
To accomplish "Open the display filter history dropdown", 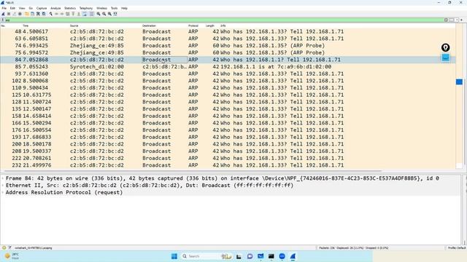I will (457, 20).
